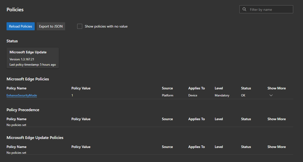Click the Platform source value for EnhanceSecurityMode

(167, 95)
